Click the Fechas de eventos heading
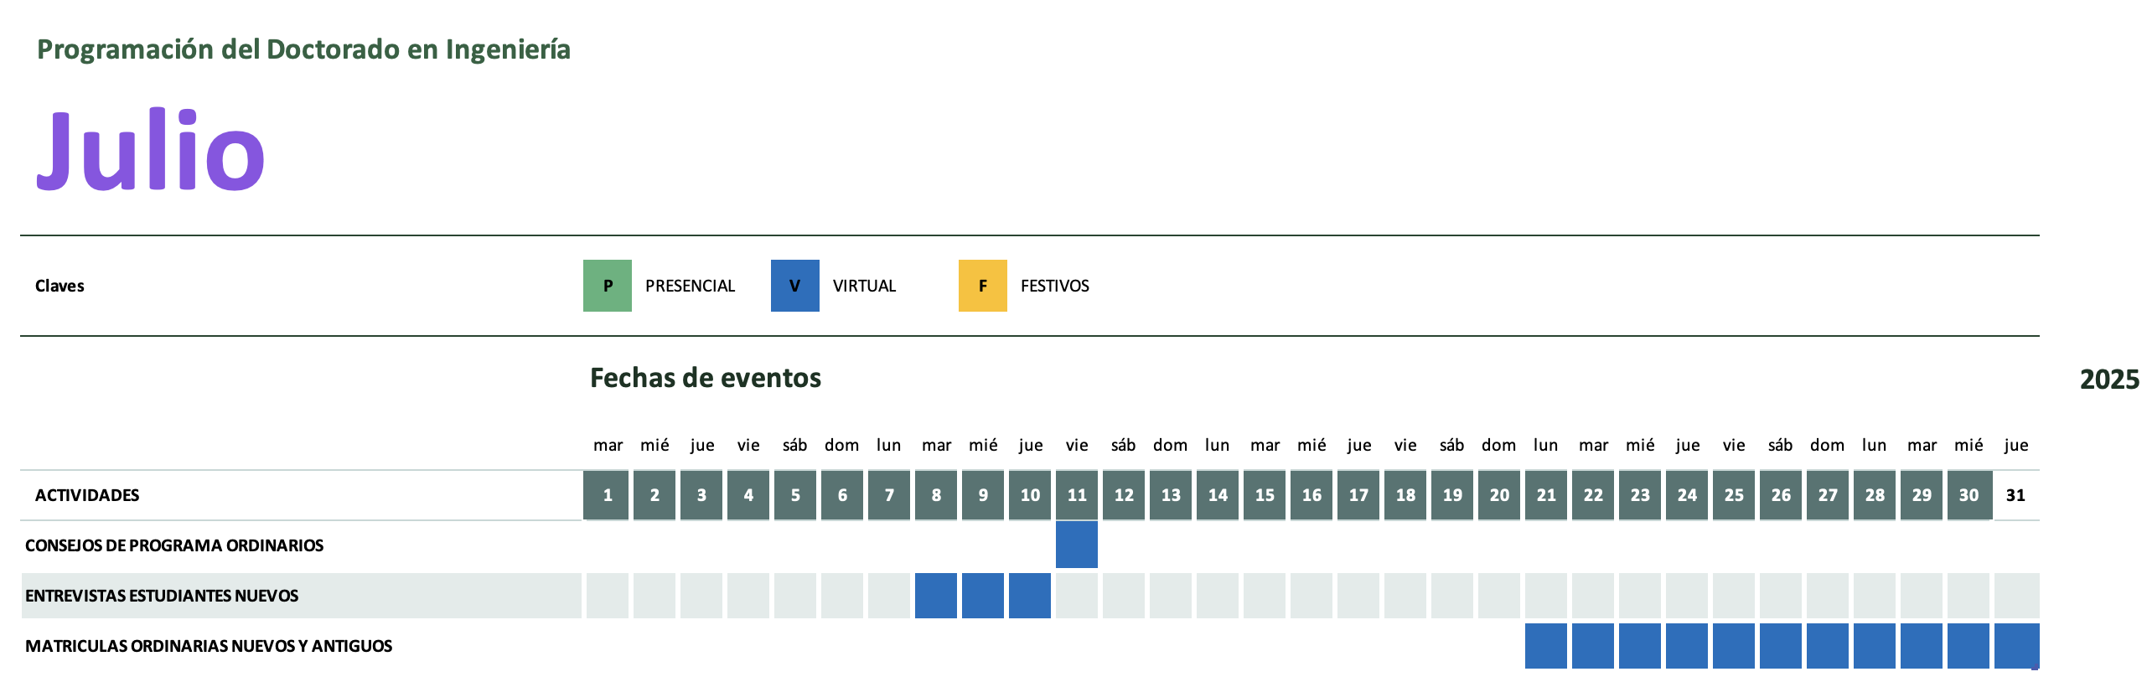 click(706, 378)
